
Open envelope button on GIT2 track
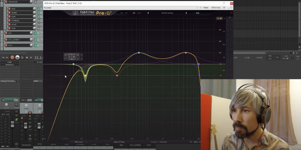(x=41, y=45)
